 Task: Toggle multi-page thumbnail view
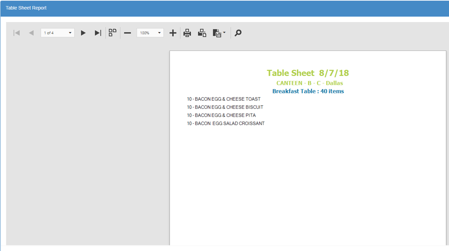point(113,33)
